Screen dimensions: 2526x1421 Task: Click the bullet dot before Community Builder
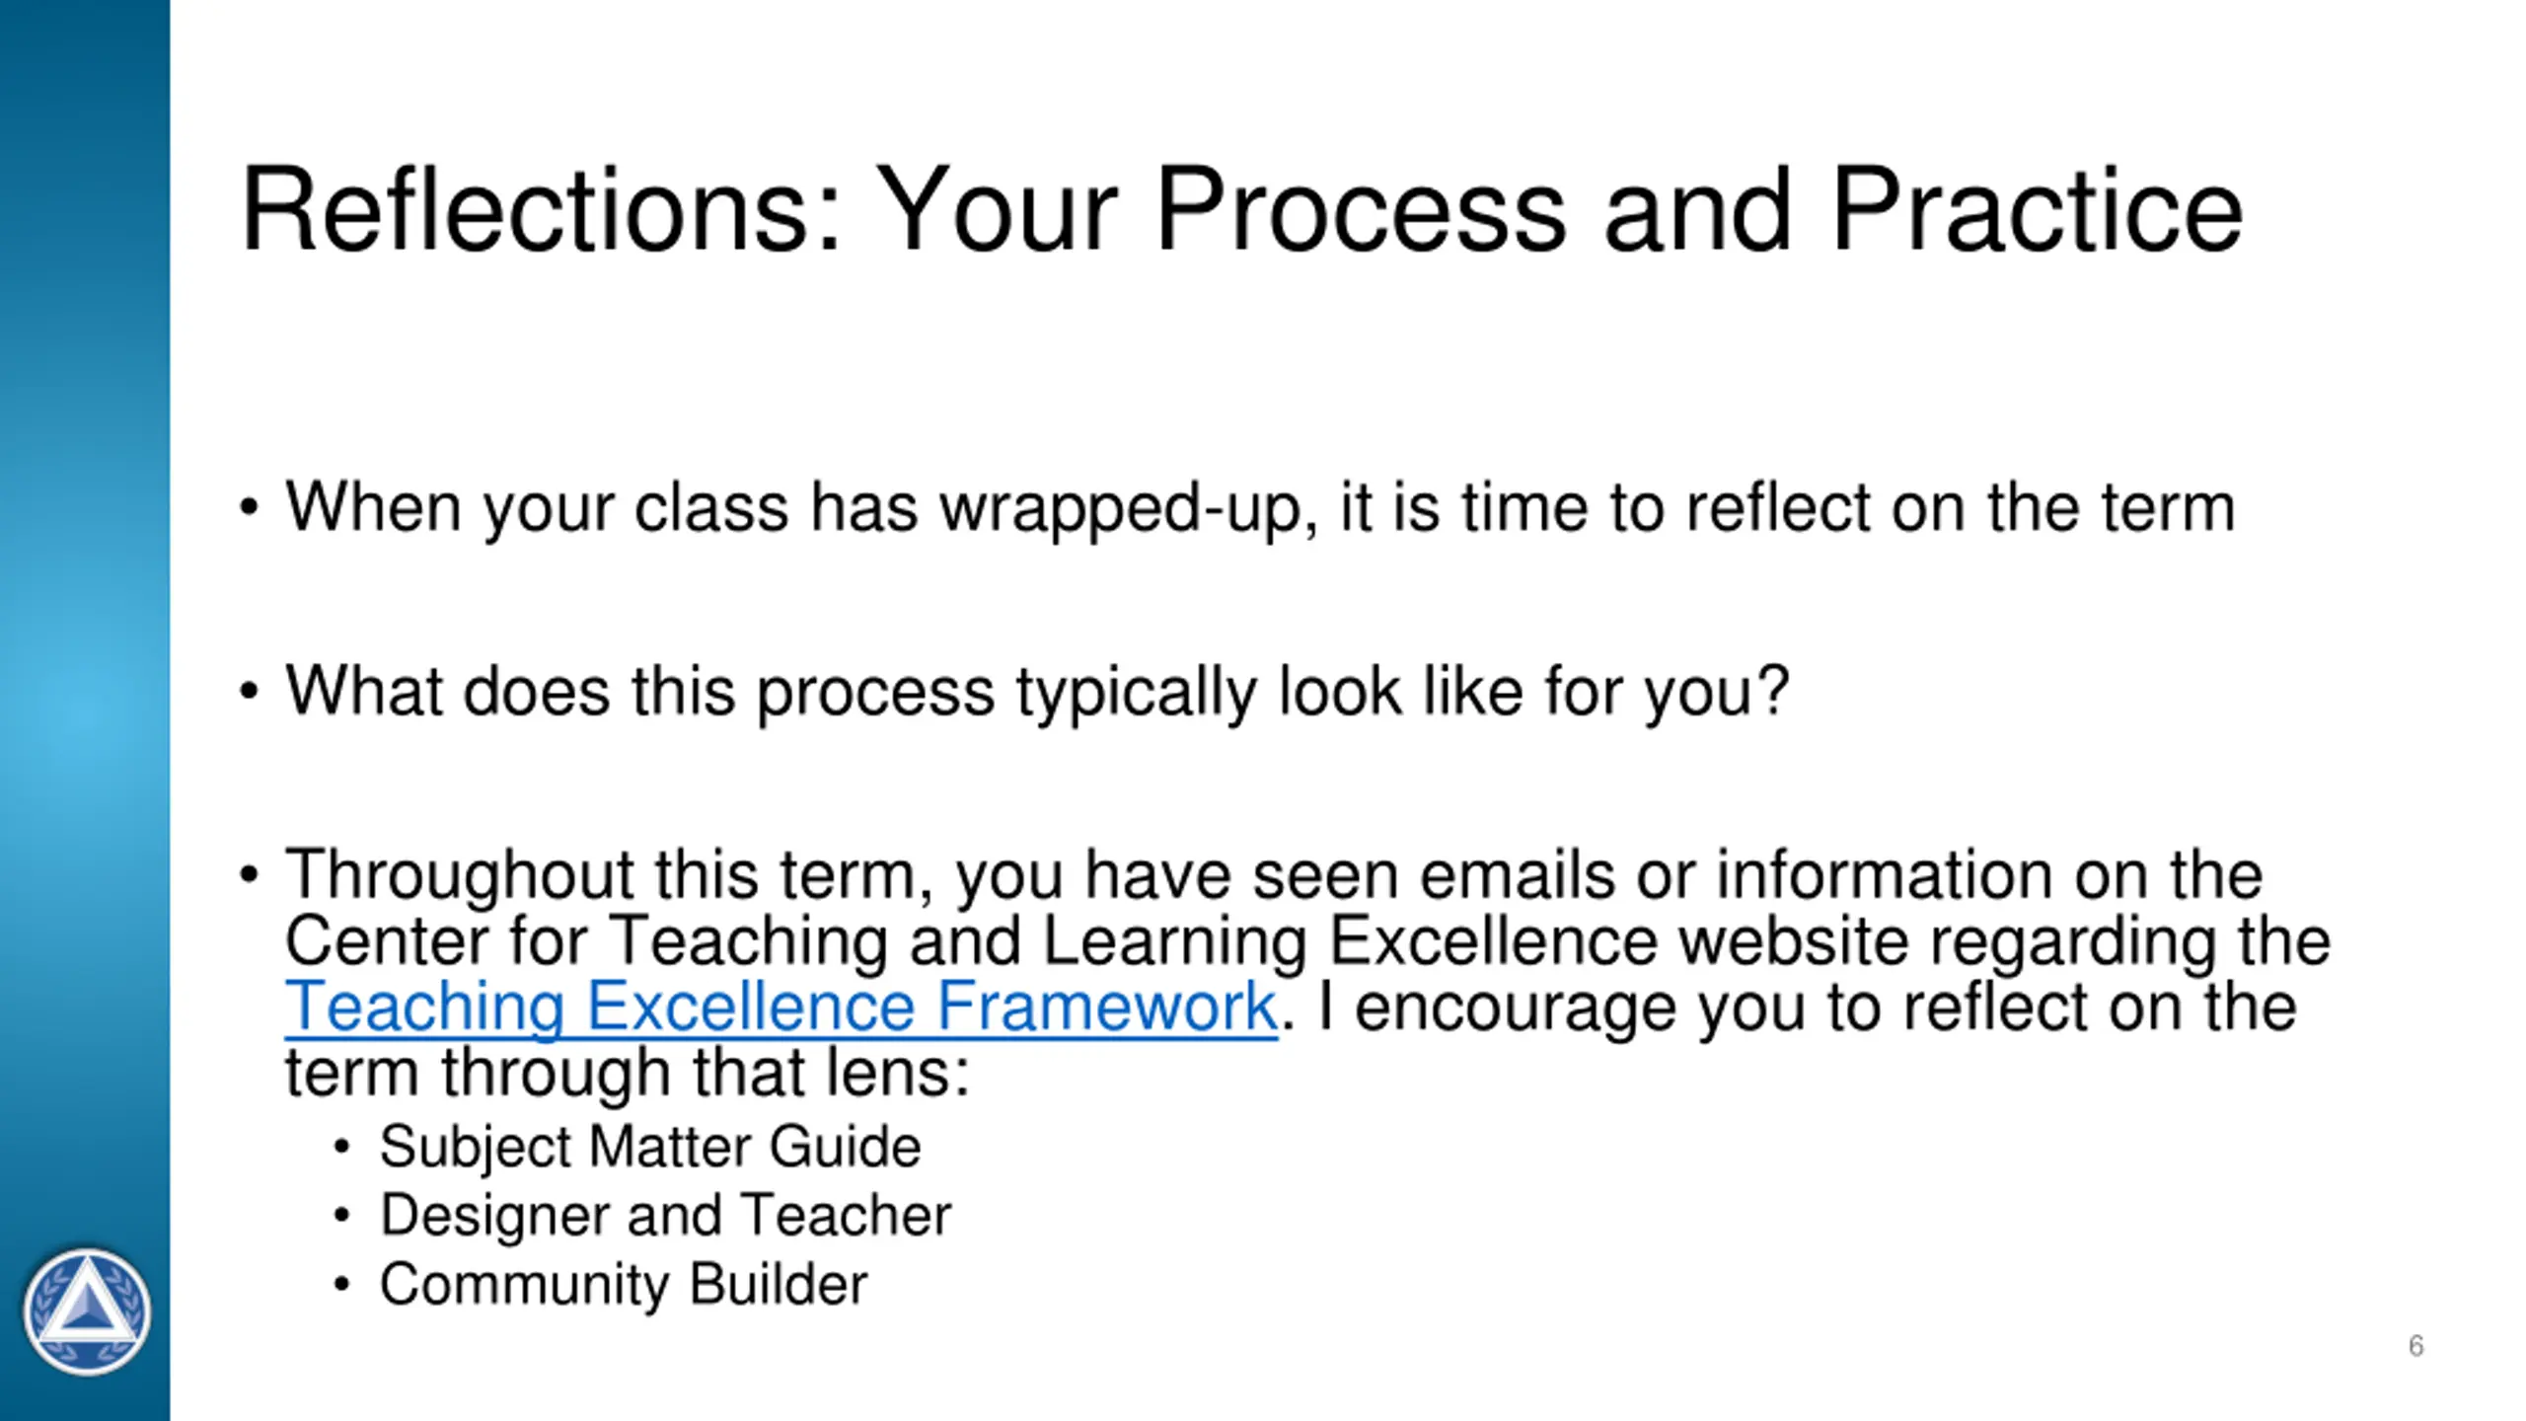(341, 1285)
